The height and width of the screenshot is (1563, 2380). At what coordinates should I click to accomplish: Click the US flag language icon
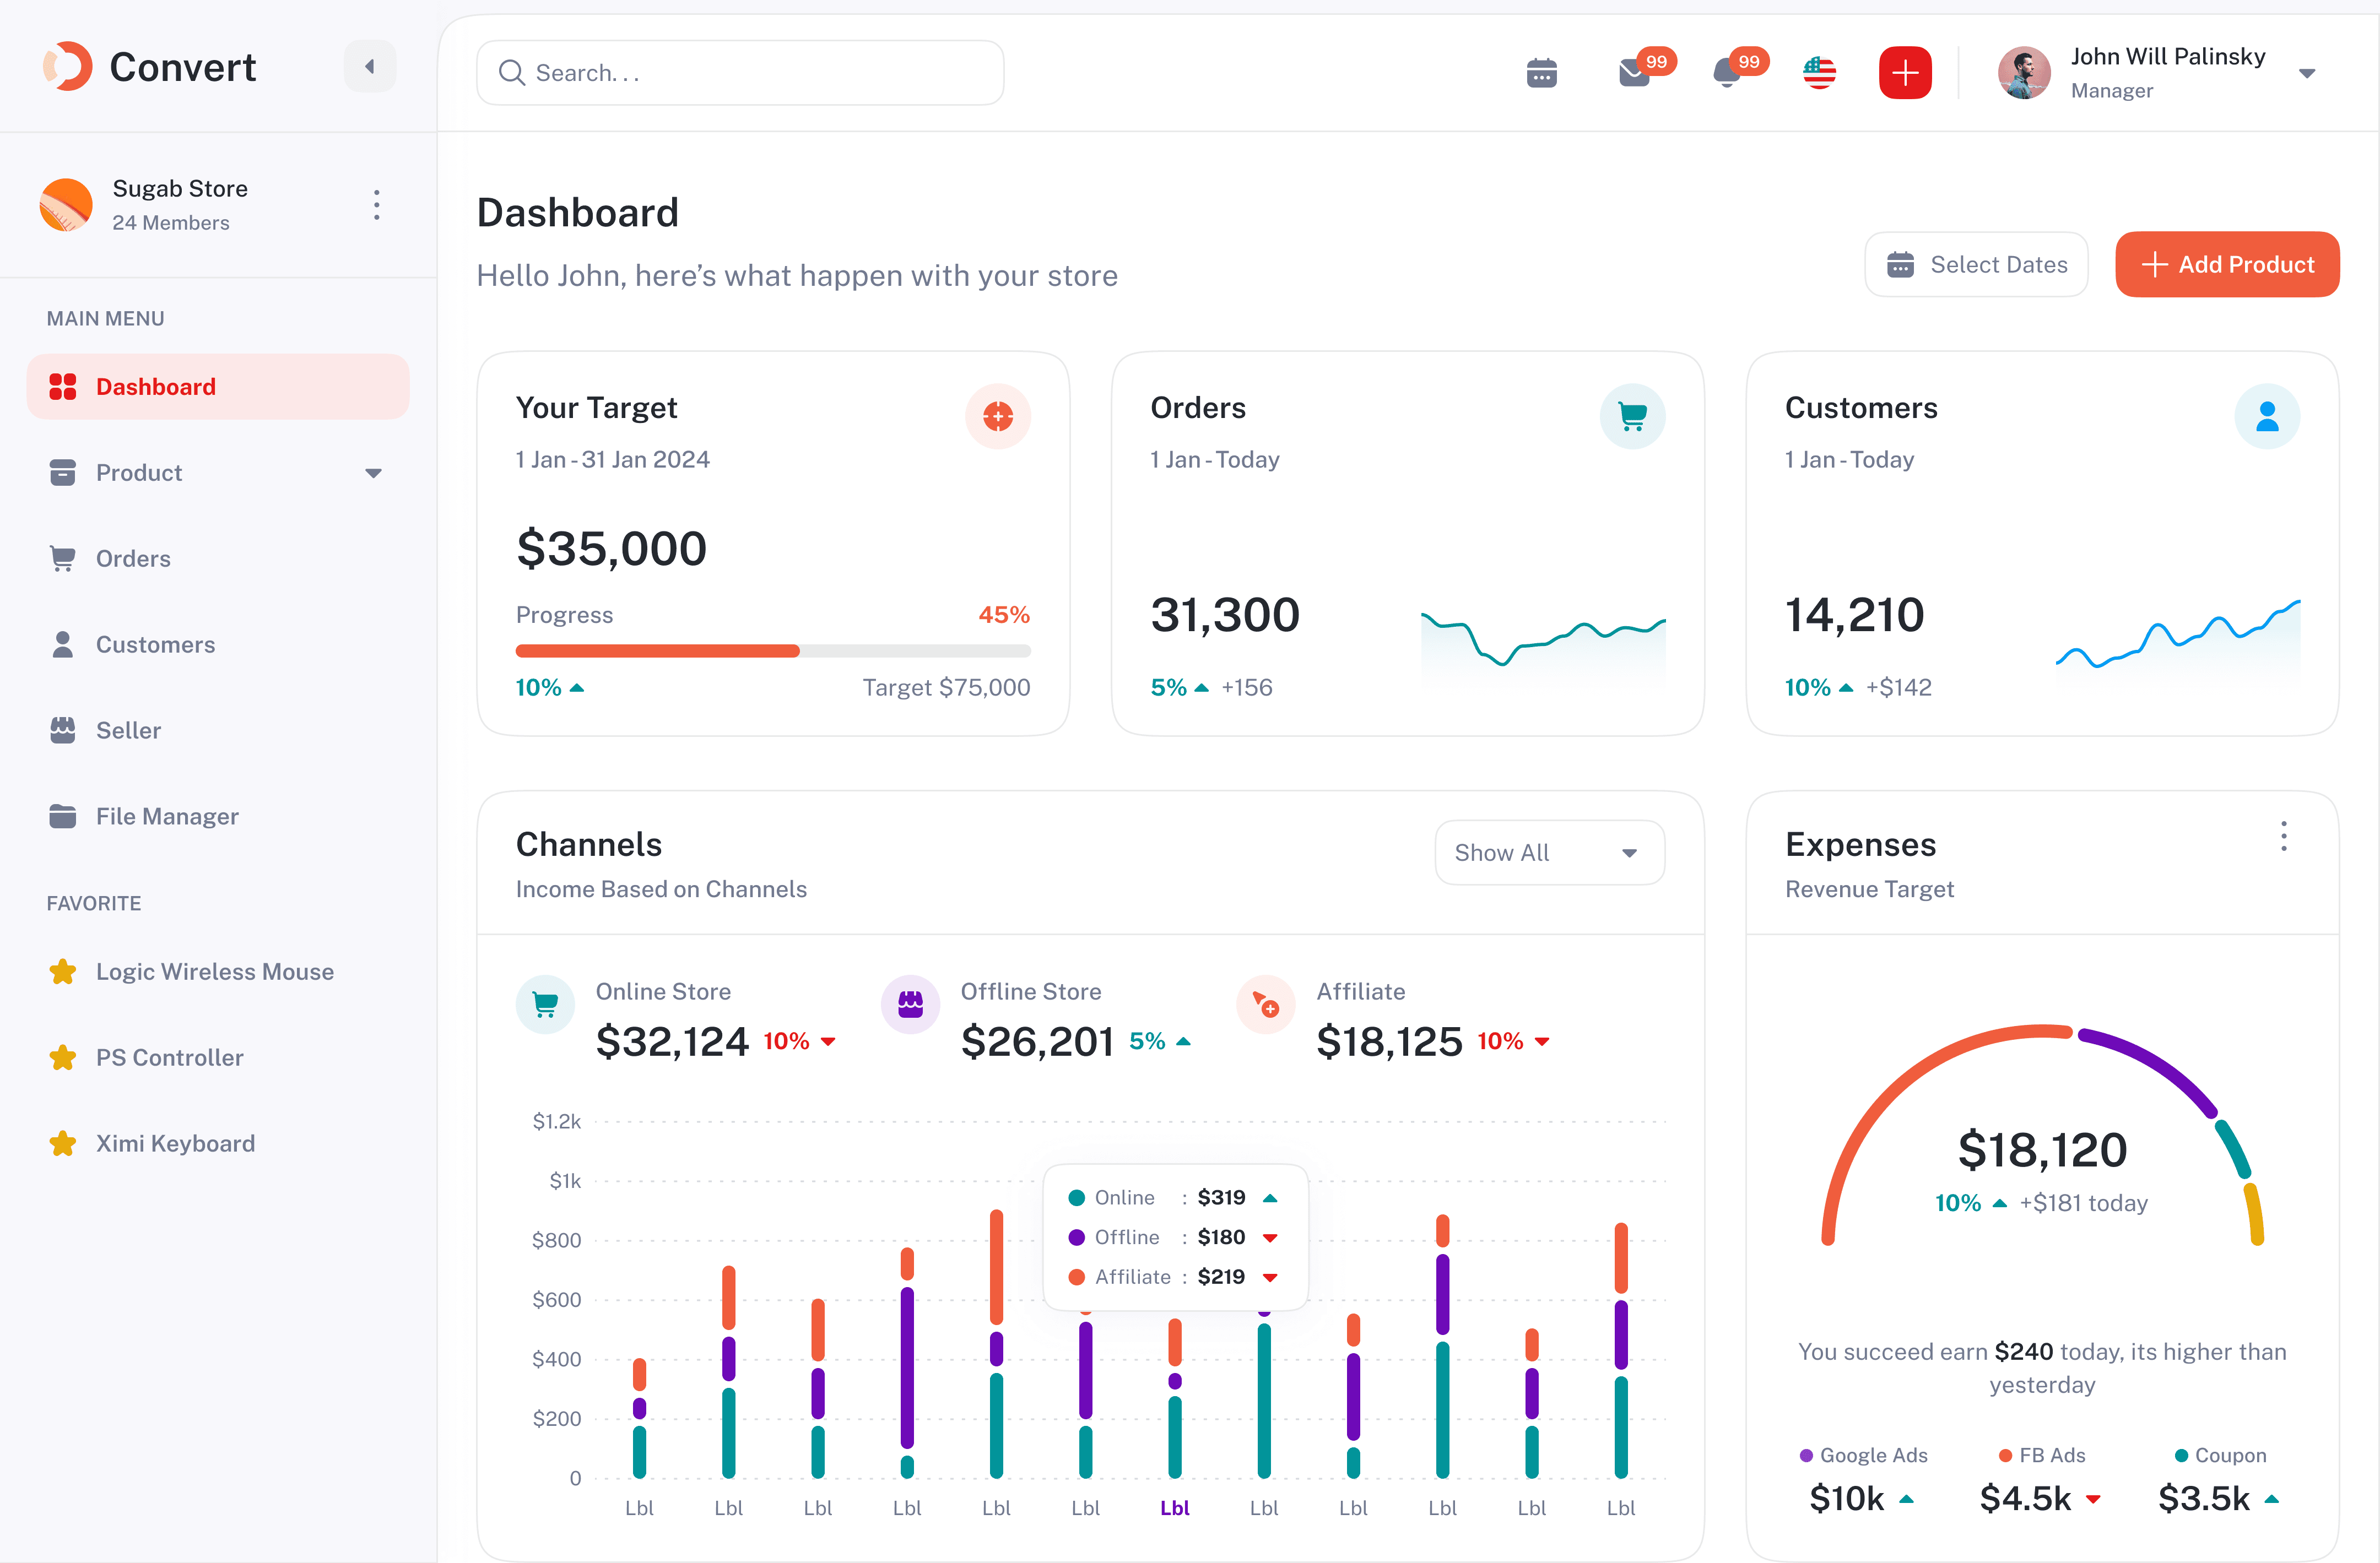[x=1819, y=73]
